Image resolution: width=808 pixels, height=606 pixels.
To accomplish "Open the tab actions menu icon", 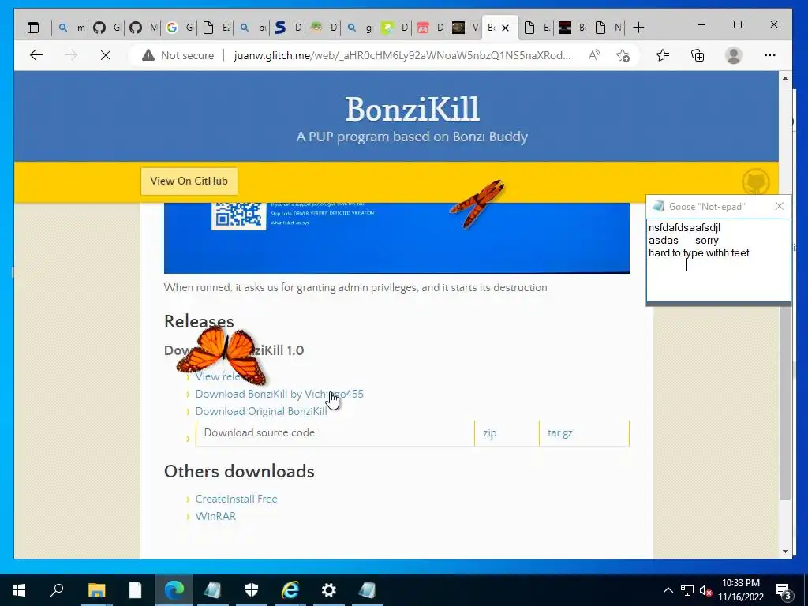I will (x=33, y=28).
